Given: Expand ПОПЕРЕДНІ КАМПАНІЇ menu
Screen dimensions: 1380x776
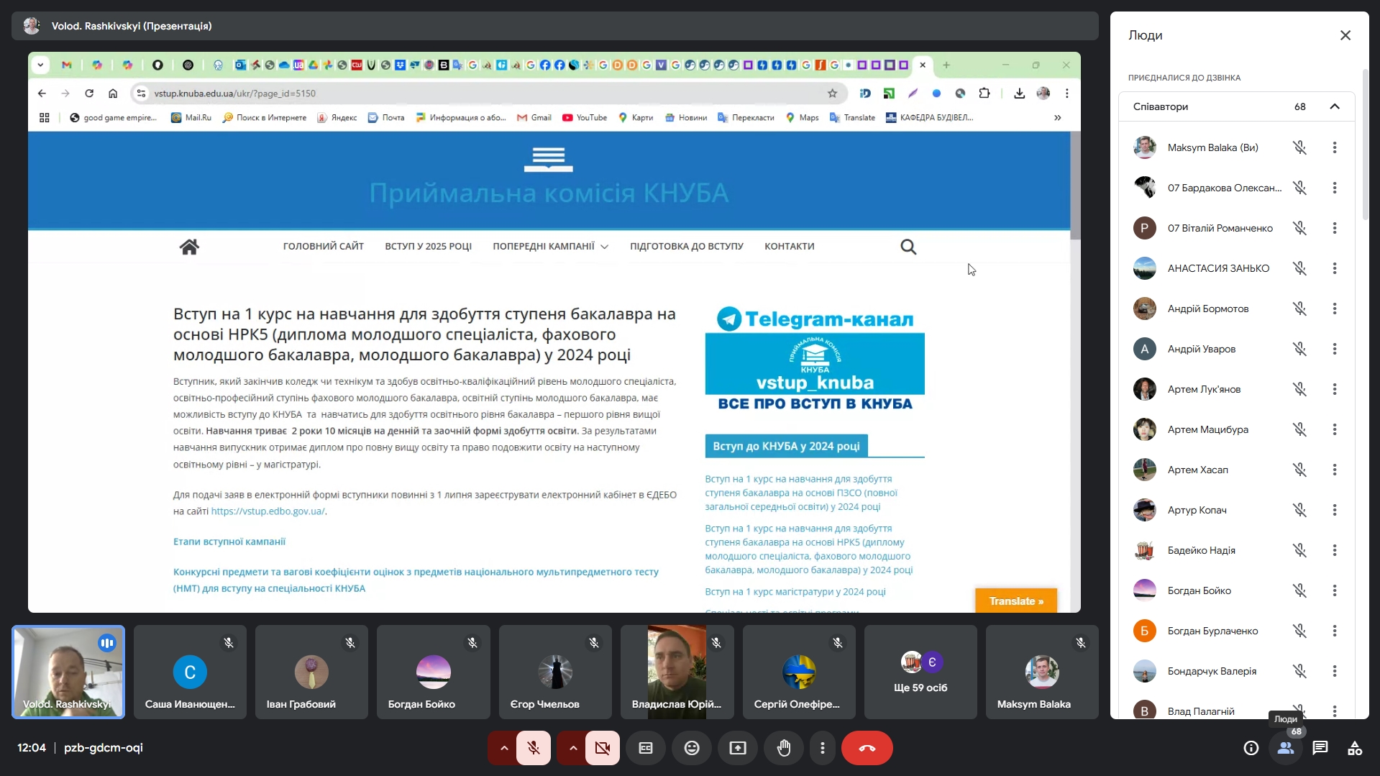Looking at the screenshot, I should (x=551, y=246).
